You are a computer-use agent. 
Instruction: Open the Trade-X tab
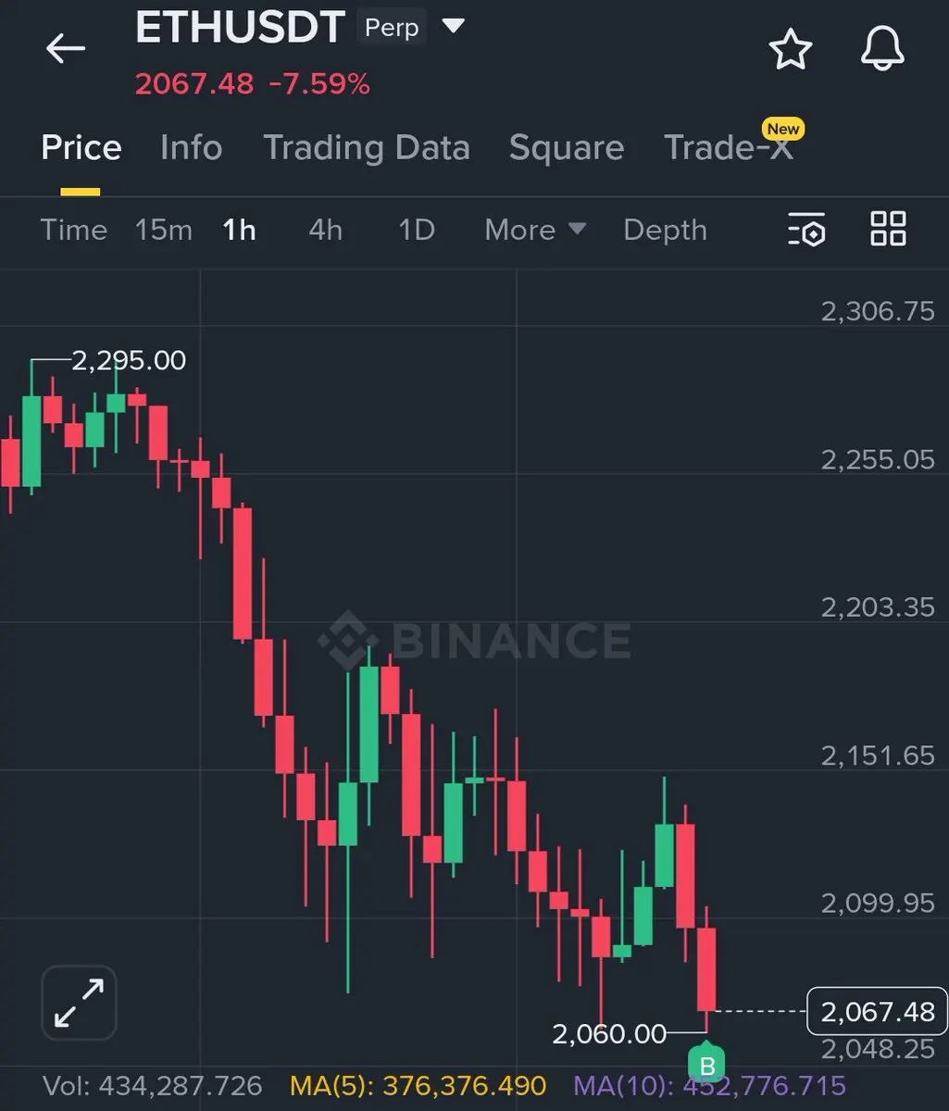click(729, 148)
